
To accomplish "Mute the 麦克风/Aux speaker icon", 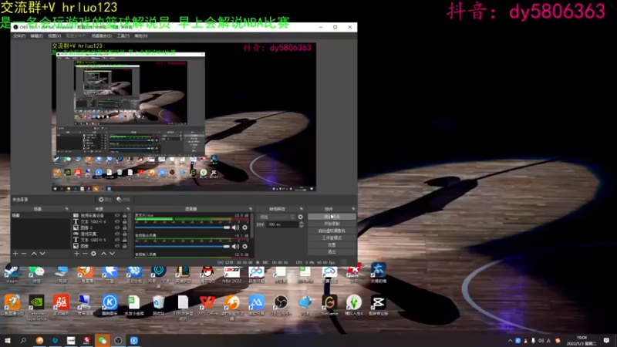I will 235,227.
